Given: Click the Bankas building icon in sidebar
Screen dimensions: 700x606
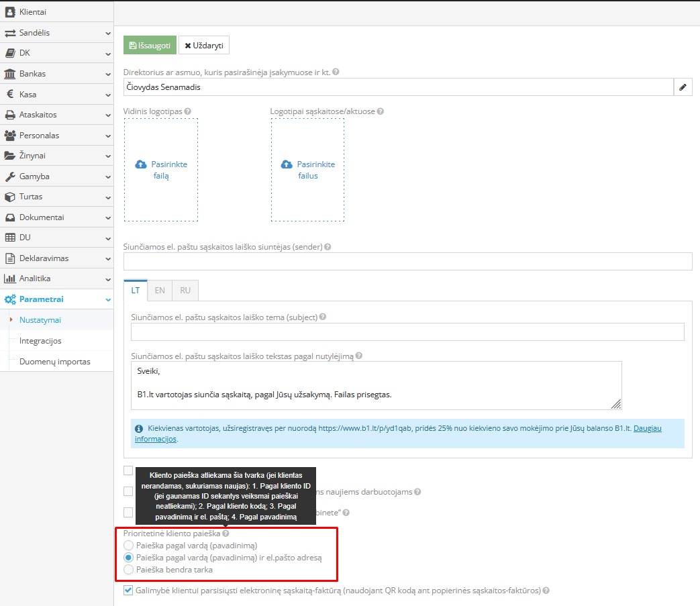Looking at the screenshot, I should point(10,74).
